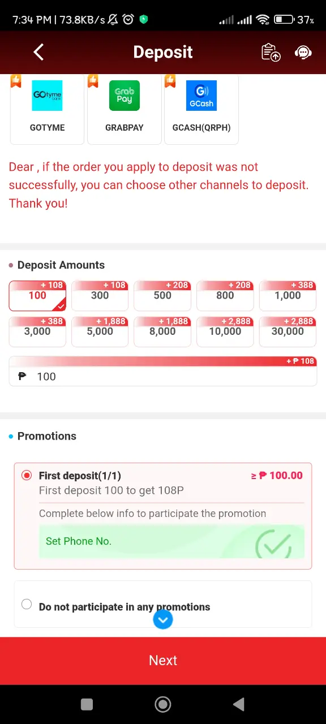Viewport: 326px width, 724px height.
Task: Select the 1,000 deposit amount
Action: (288, 295)
